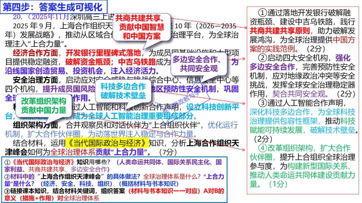
Task: Click the slide title "第四步：答案生成可视化"
Action: tap(53, 7)
